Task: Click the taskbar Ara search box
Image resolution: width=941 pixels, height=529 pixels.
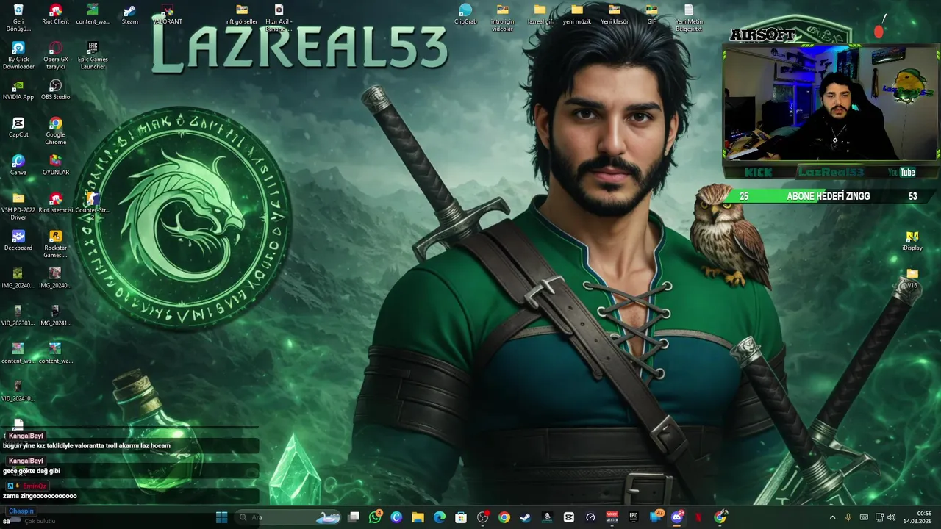Action: pos(287,517)
